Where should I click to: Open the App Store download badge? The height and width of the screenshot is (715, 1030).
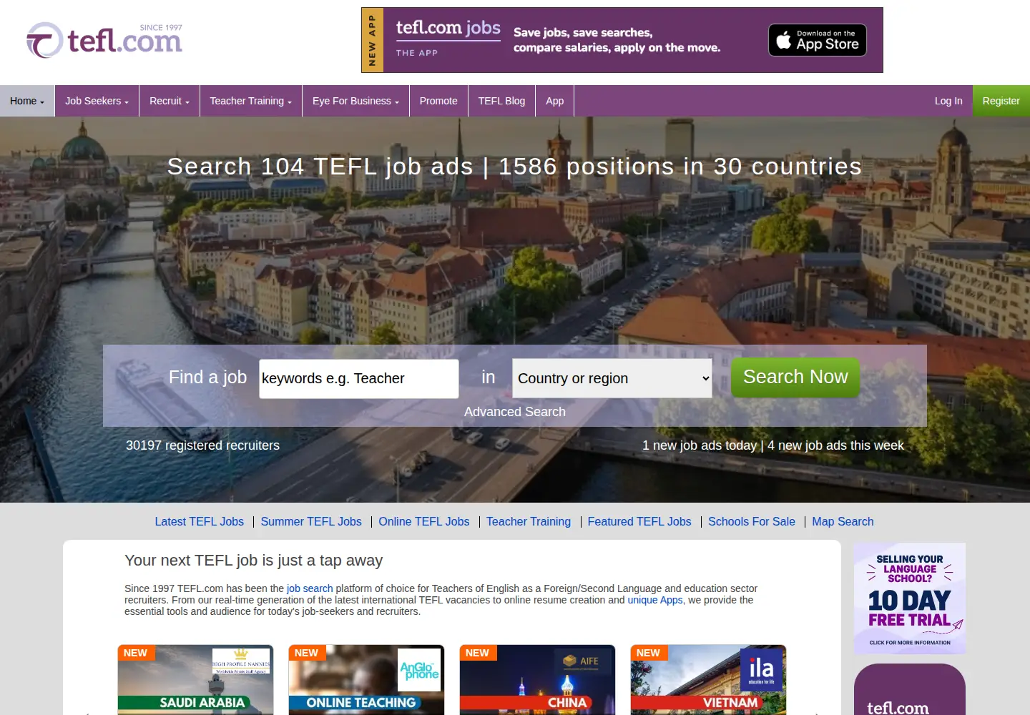818,40
